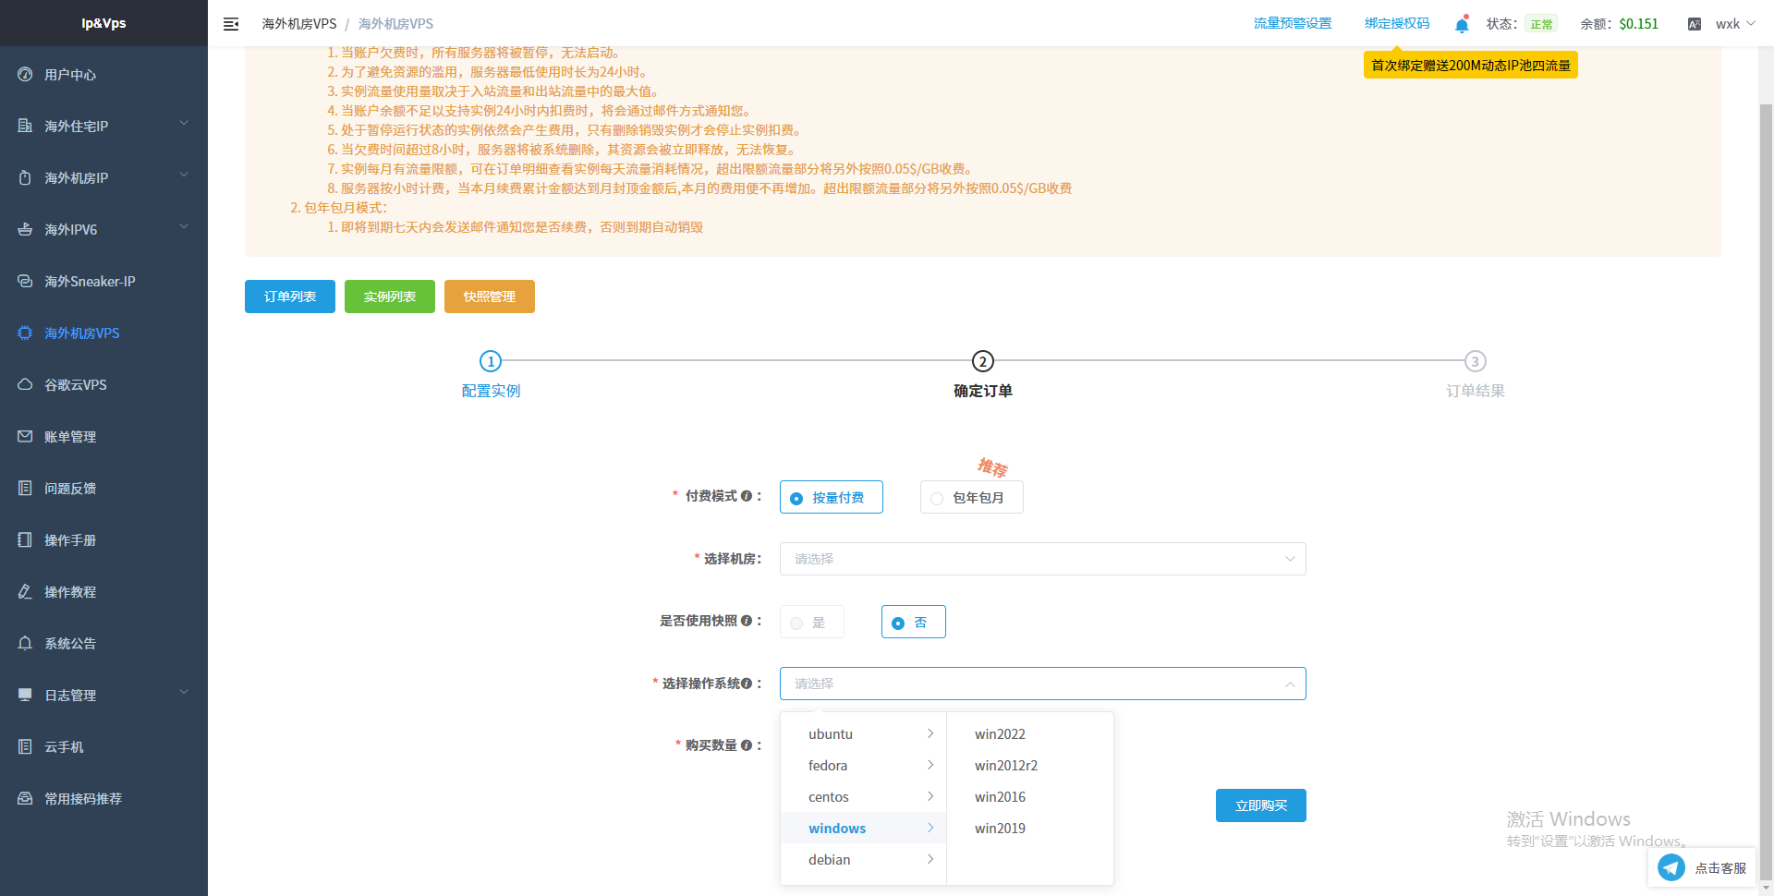Click the 系统公告 bell icon in sidebar
Image resolution: width=1774 pixels, height=896 pixels.
[25, 643]
